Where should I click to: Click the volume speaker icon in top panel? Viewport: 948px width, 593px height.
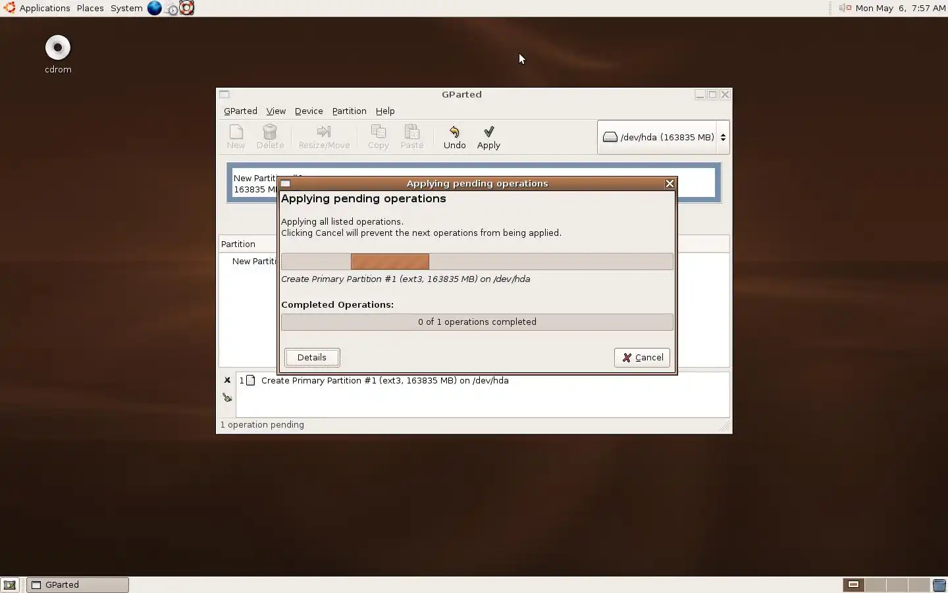pos(845,8)
